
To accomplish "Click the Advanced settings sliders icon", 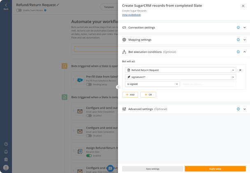I will pos(124,109).
